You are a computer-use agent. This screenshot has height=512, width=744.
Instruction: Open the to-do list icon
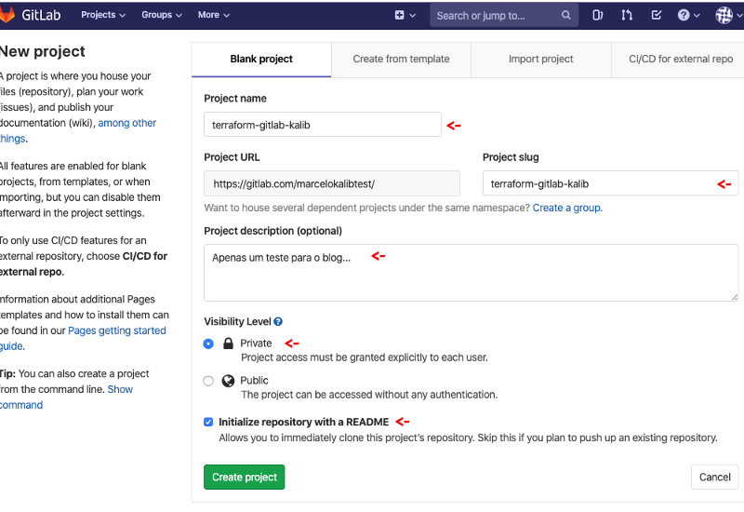pyautogui.click(x=657, y=15)
